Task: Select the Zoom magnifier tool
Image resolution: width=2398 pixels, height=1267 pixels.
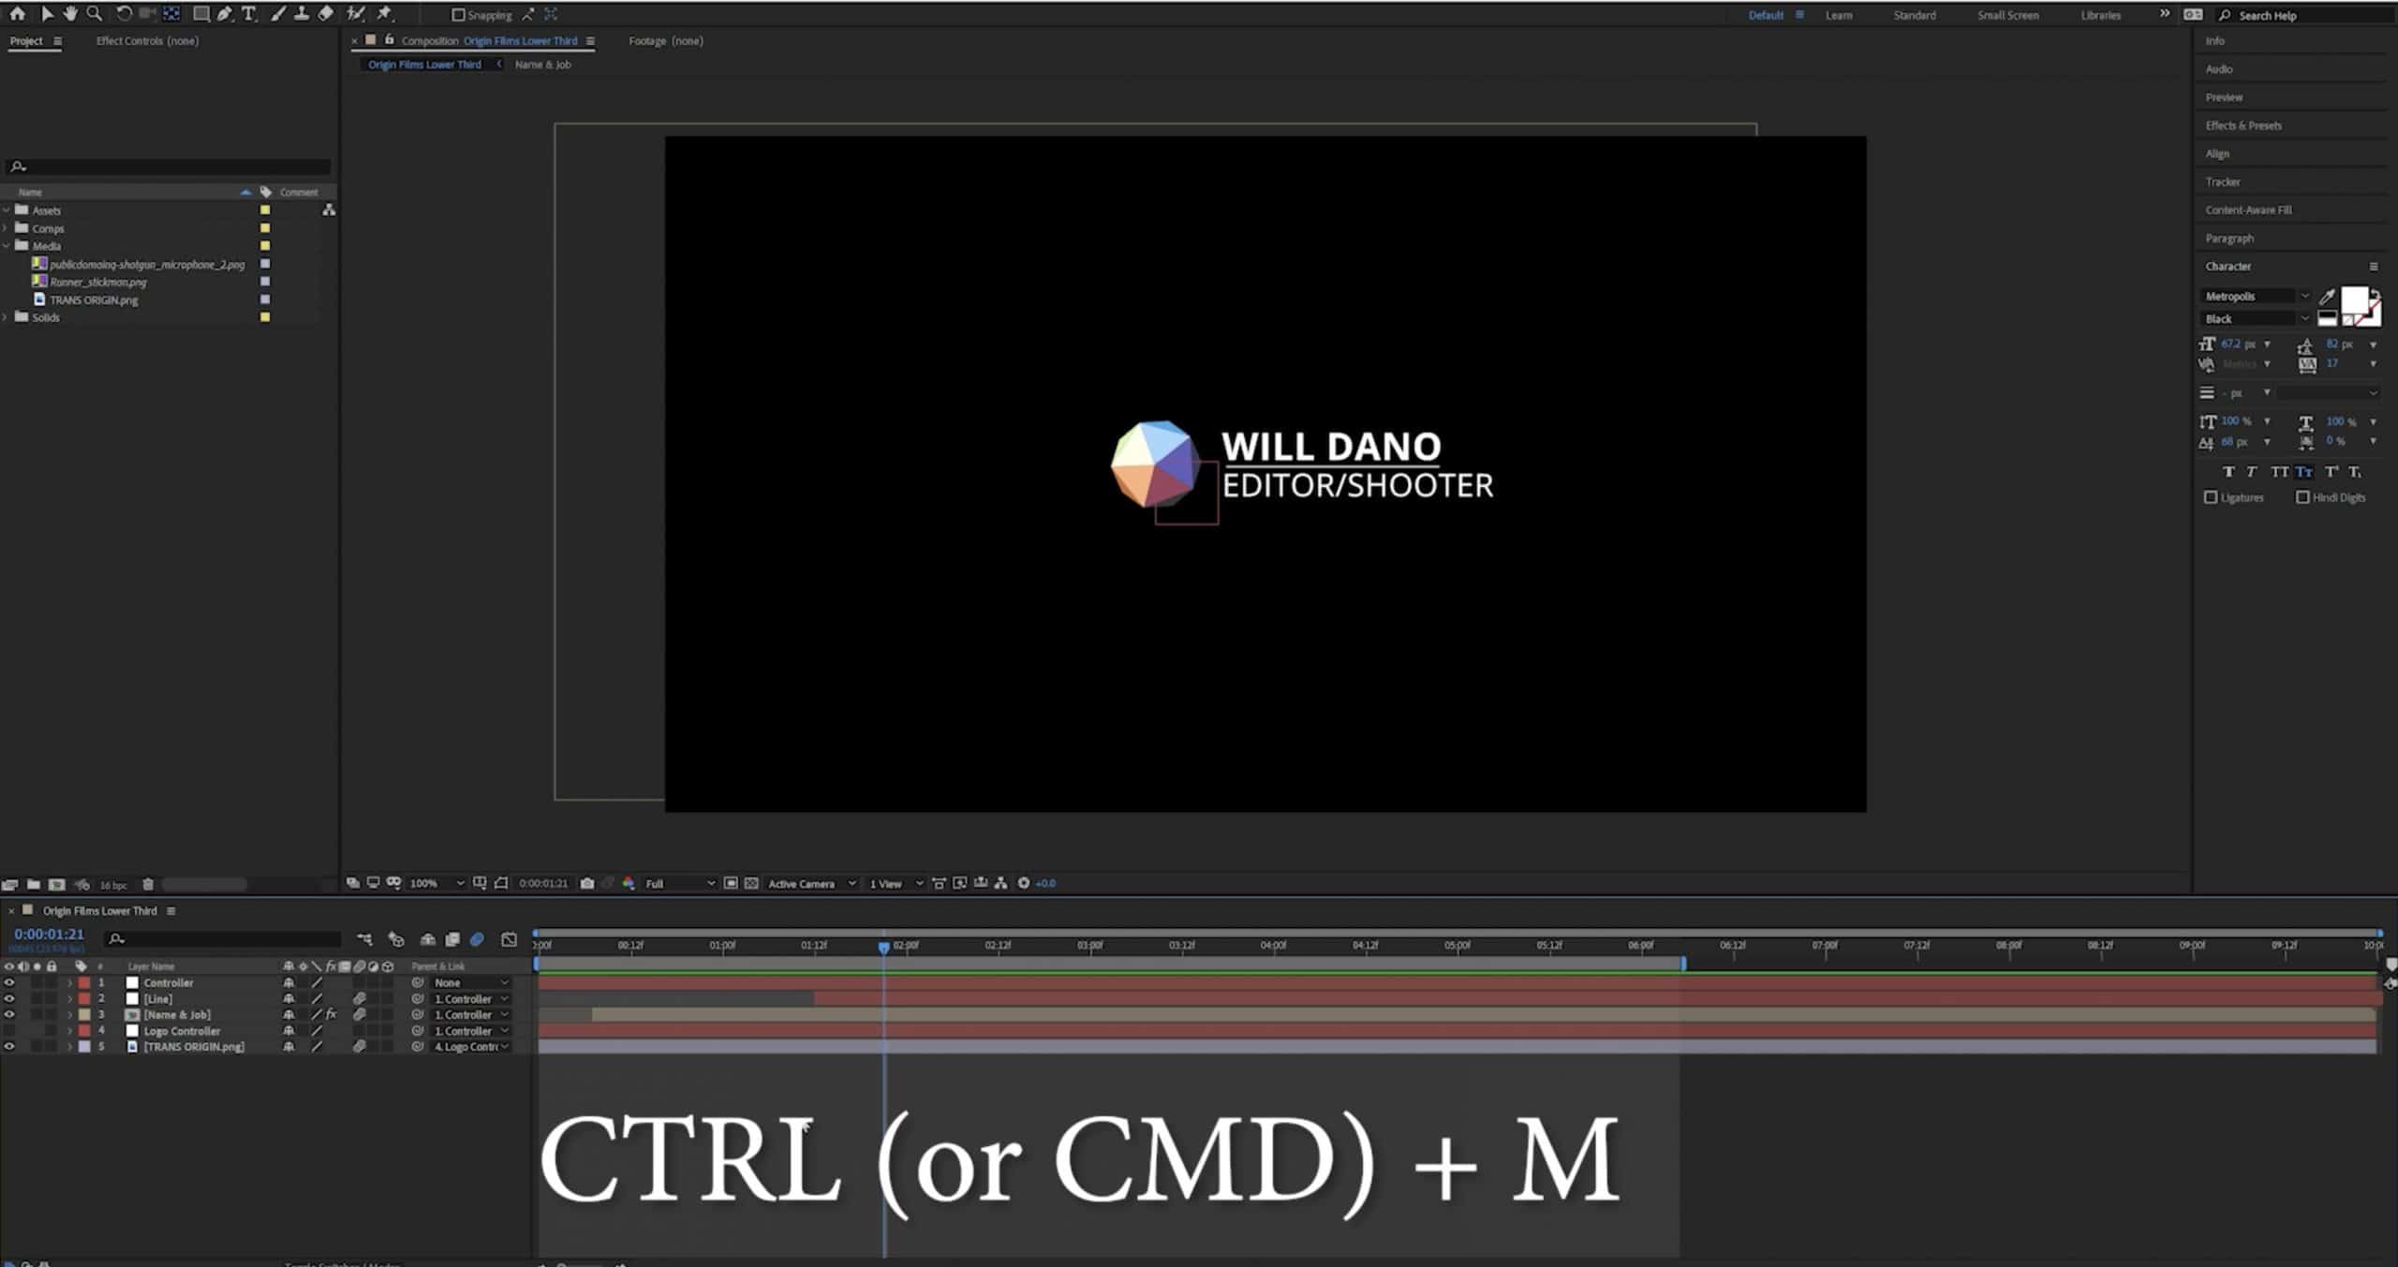Action: (x=95, y=14)
